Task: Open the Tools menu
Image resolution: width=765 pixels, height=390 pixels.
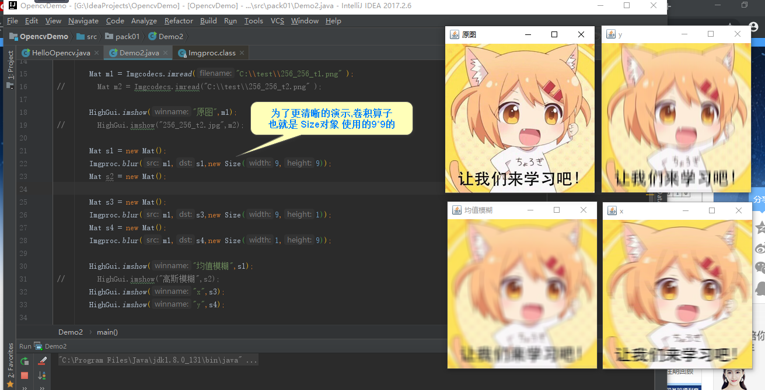Action: click(x=254, y=20)
